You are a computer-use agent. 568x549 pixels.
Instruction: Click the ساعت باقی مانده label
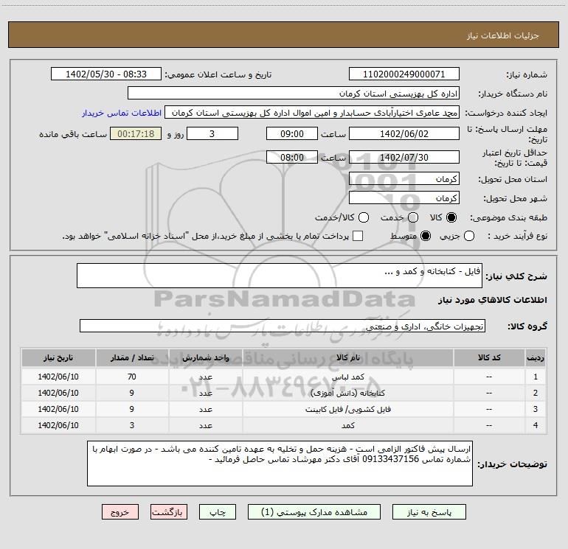73,134
